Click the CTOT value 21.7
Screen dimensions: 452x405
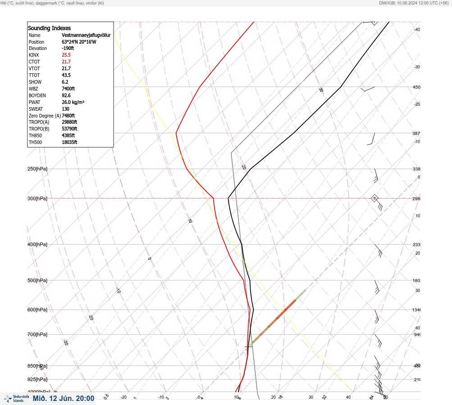pyautogui.click(x=66, y=62)
